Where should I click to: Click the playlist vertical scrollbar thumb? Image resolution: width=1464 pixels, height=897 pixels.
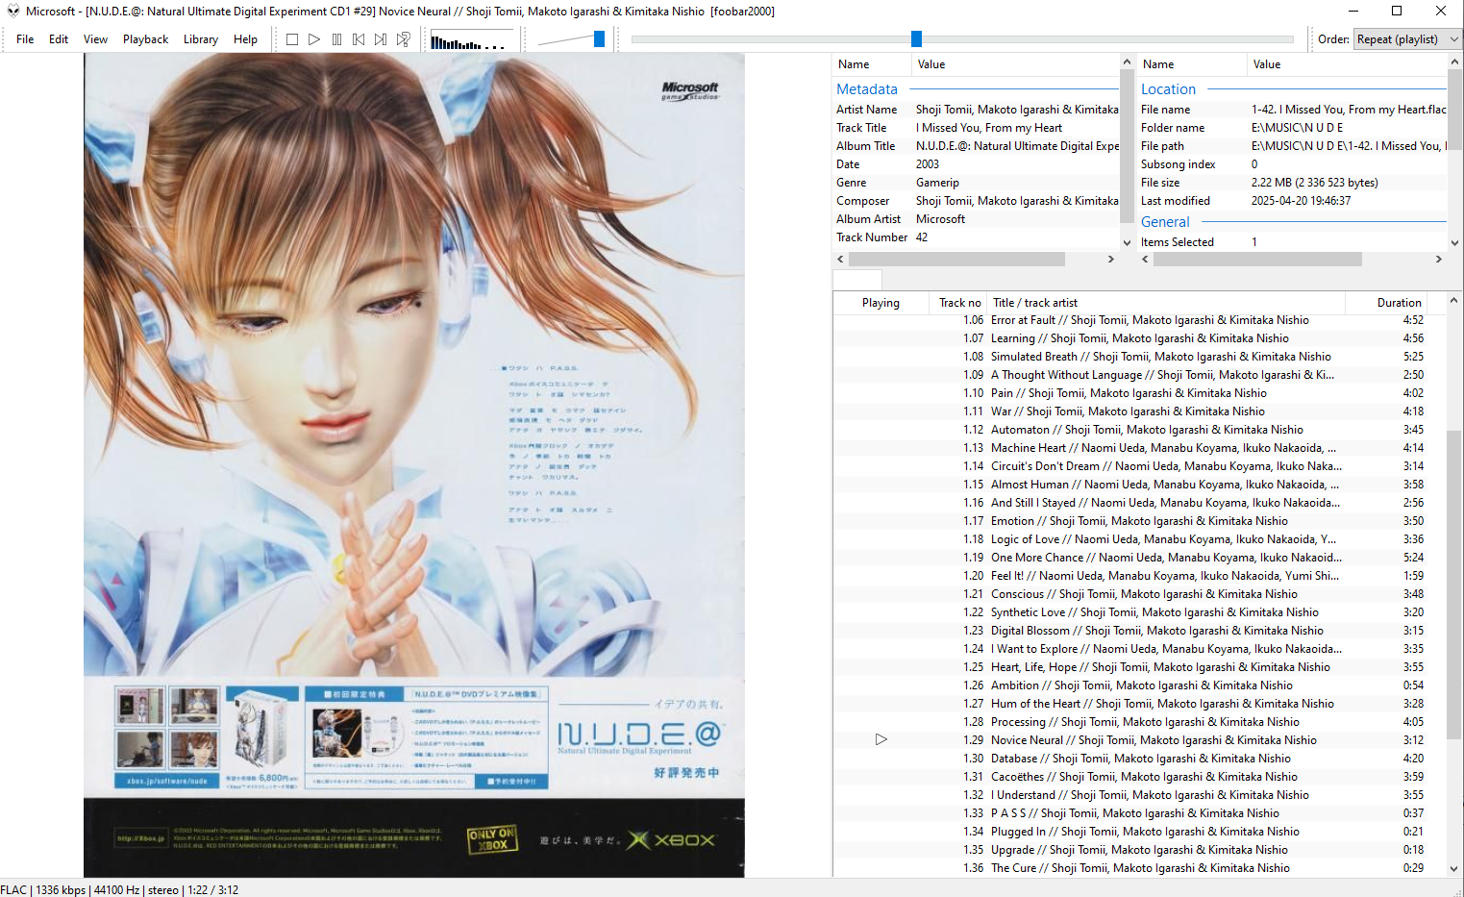point(1453,585)
